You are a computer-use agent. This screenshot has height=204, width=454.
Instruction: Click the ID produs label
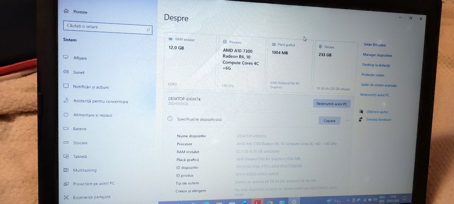coord(184,175)
